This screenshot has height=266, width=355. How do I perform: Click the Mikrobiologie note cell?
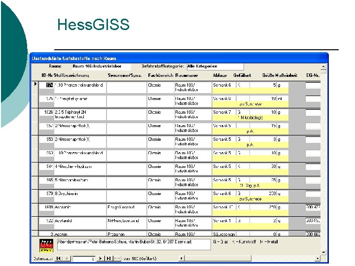coord(250,118)
